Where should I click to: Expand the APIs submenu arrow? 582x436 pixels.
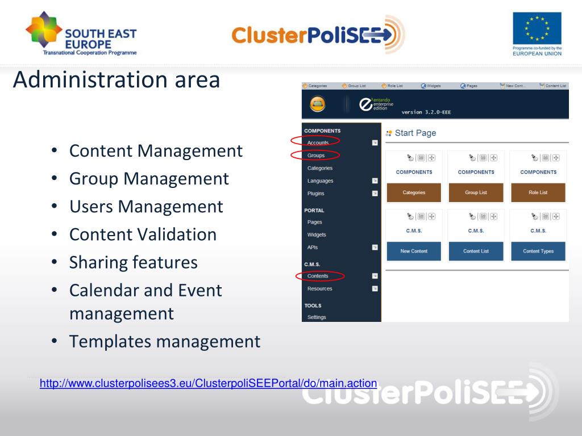(x=375, y=248)
